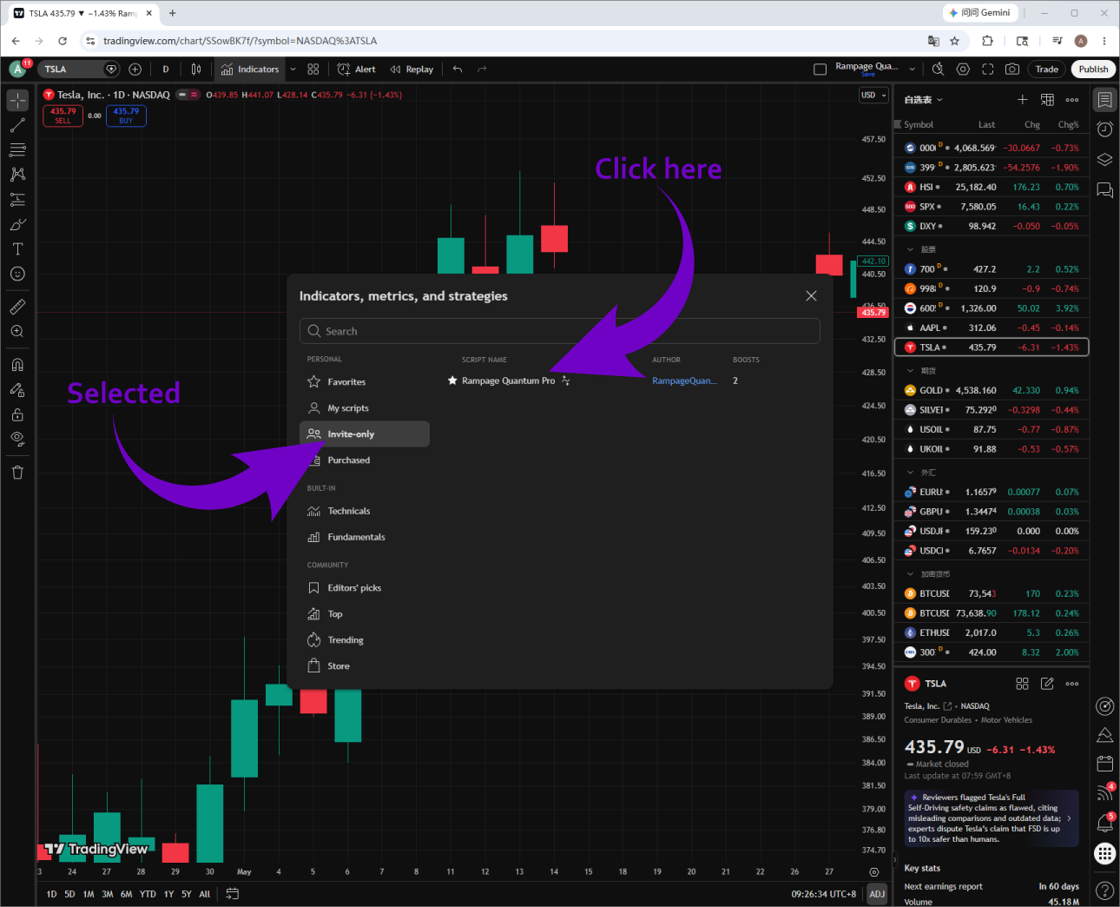Open the go to date picker
The width and height of the screenshot is (1120, 907).
[232, 893]
